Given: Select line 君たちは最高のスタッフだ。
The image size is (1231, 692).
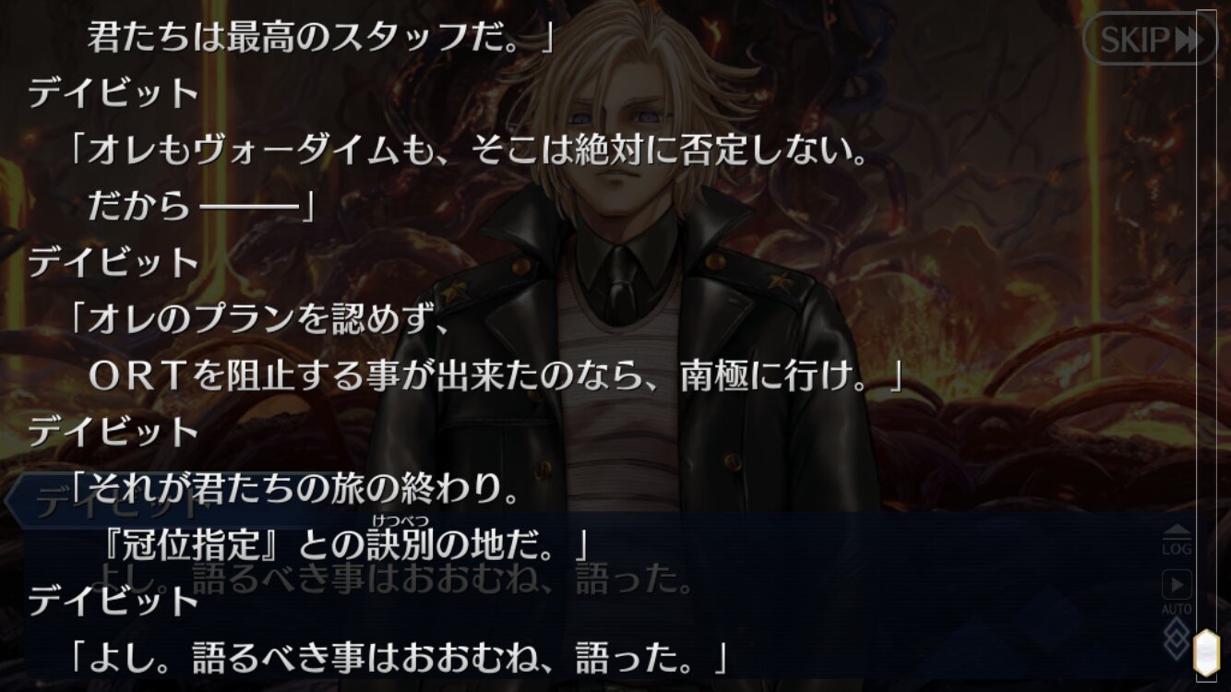Looking at the screenshot, I should [319, 38].
